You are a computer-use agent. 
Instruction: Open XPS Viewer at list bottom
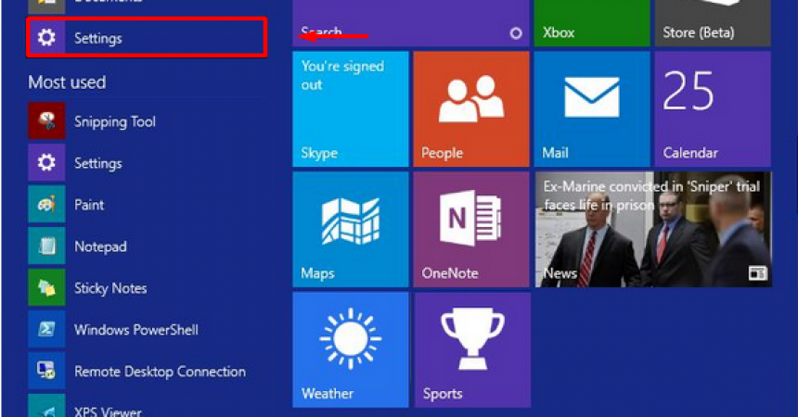(147, 406)
